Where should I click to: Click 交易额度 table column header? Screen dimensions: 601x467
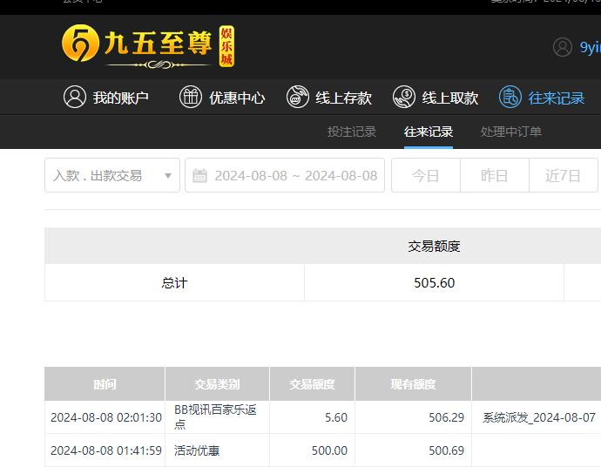click(312, 384)
